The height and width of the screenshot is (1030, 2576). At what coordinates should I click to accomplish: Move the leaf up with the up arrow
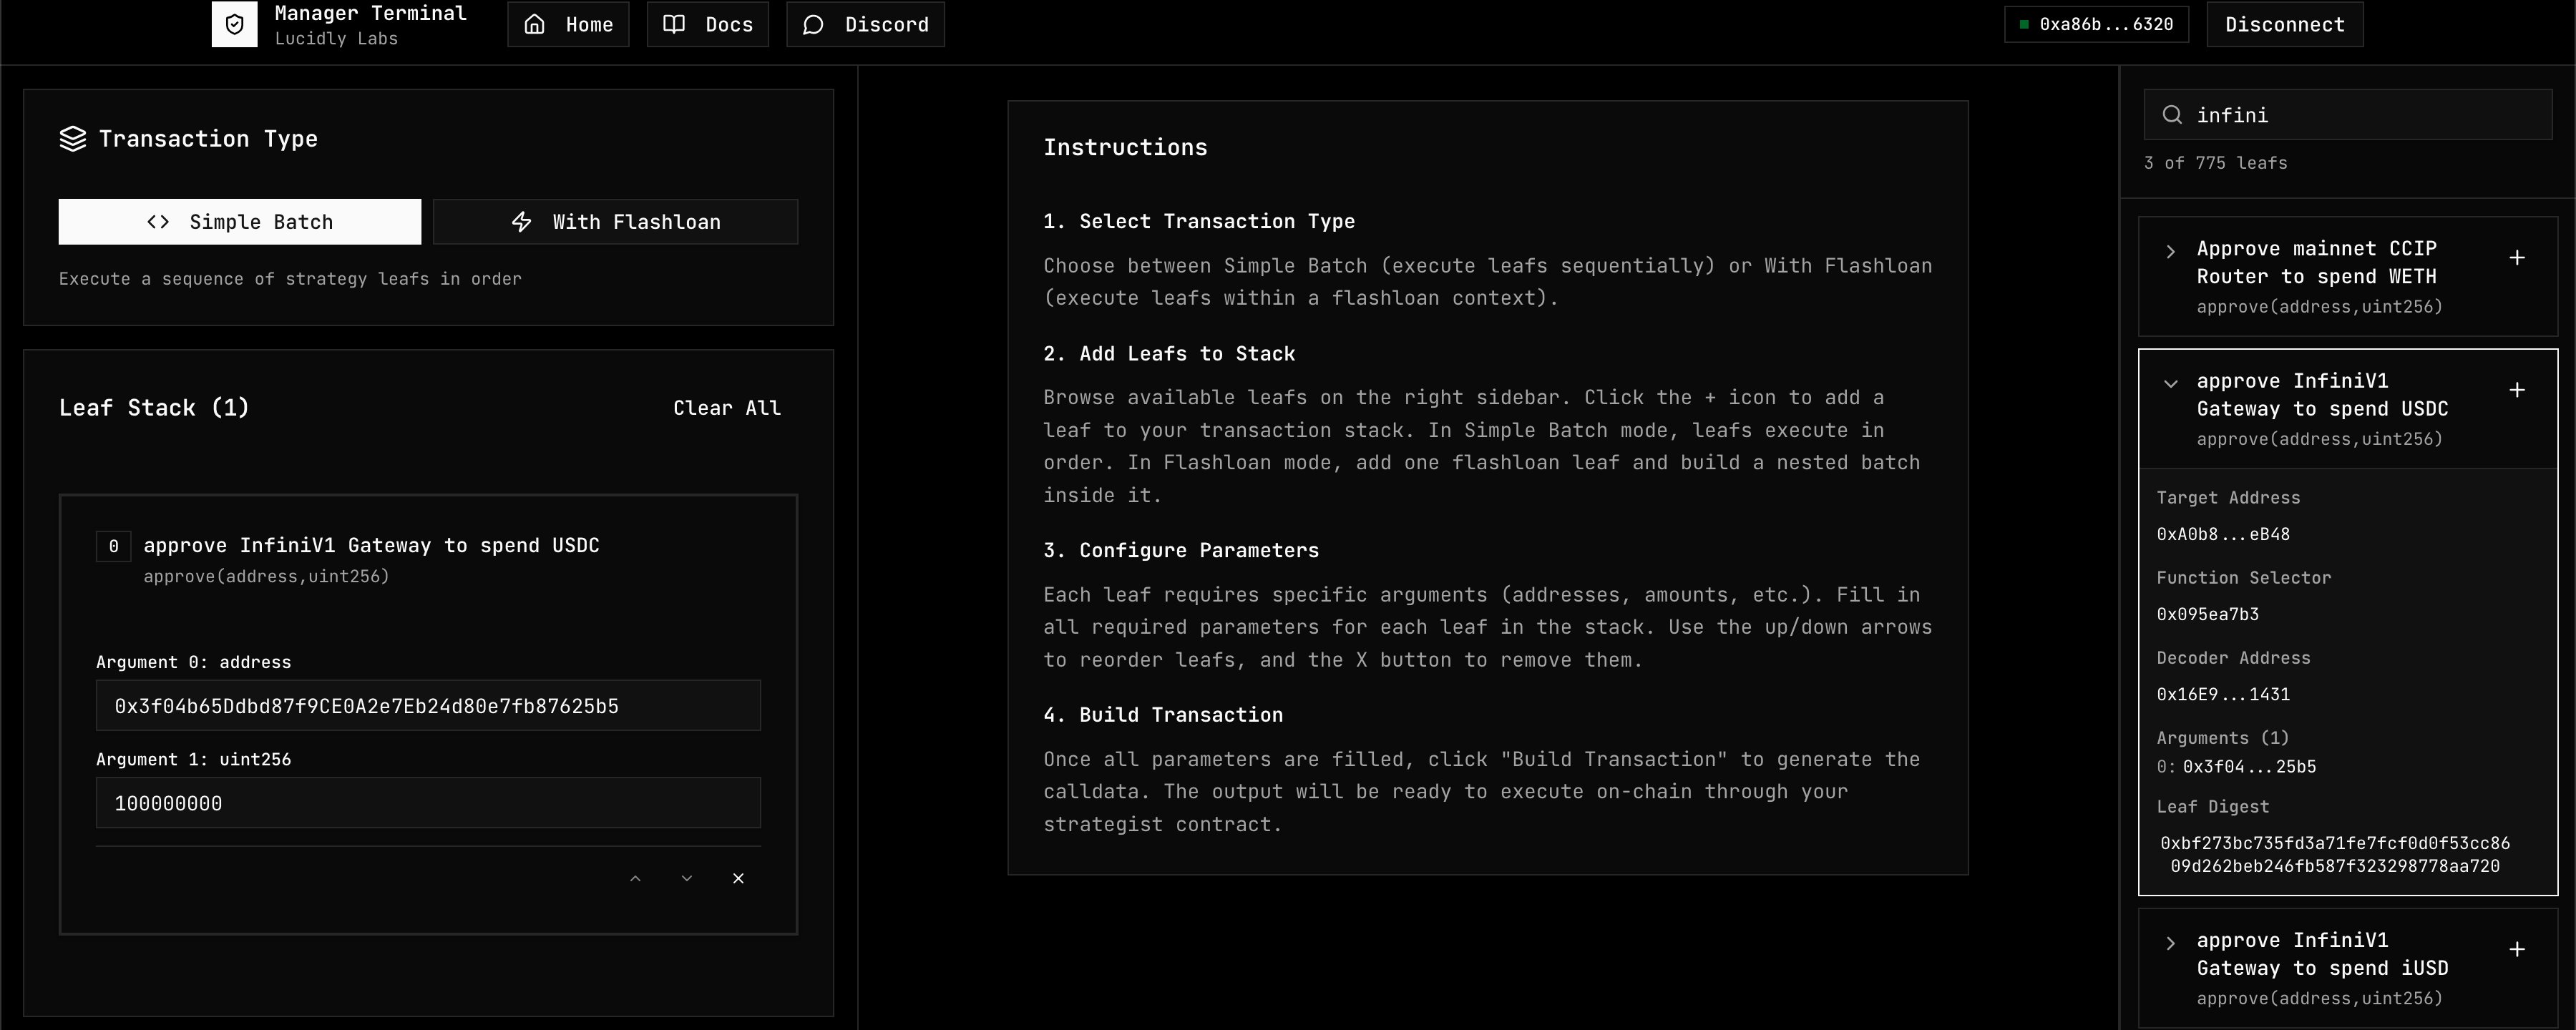pyautogui.click(x=635, y=878)
